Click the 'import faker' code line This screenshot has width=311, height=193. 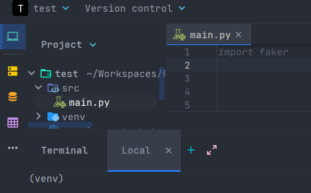253,52
